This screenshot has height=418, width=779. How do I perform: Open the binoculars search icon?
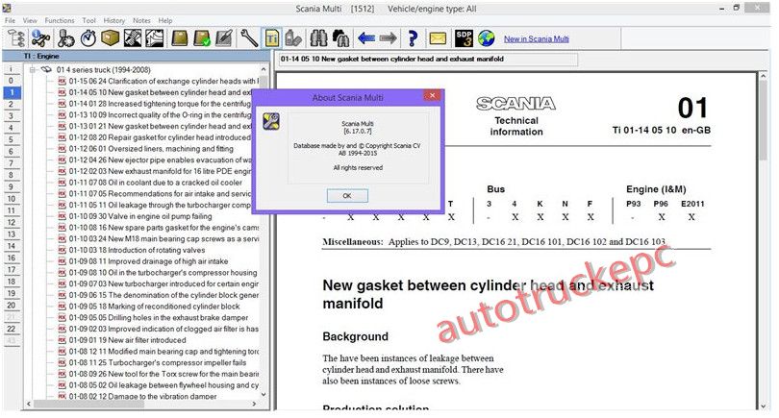pyautogui.click(x=318, y=38)
